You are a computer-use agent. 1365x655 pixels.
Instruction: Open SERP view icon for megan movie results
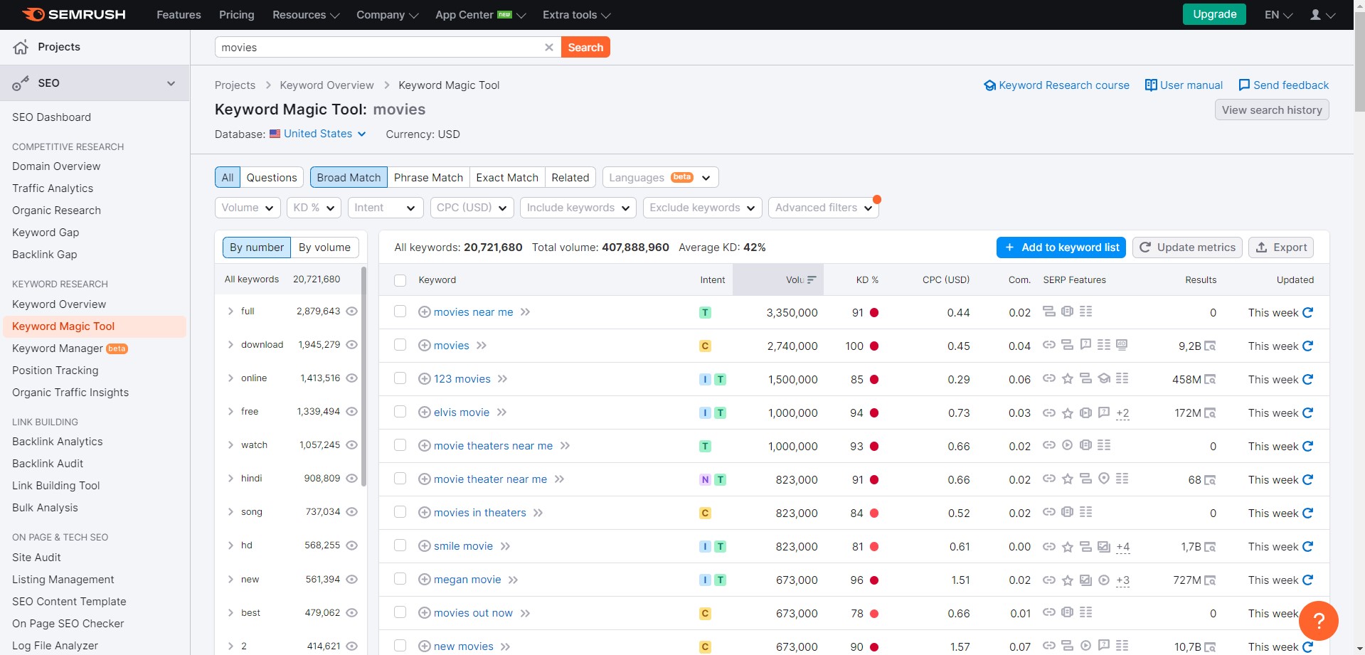[x=1210, y=580]
